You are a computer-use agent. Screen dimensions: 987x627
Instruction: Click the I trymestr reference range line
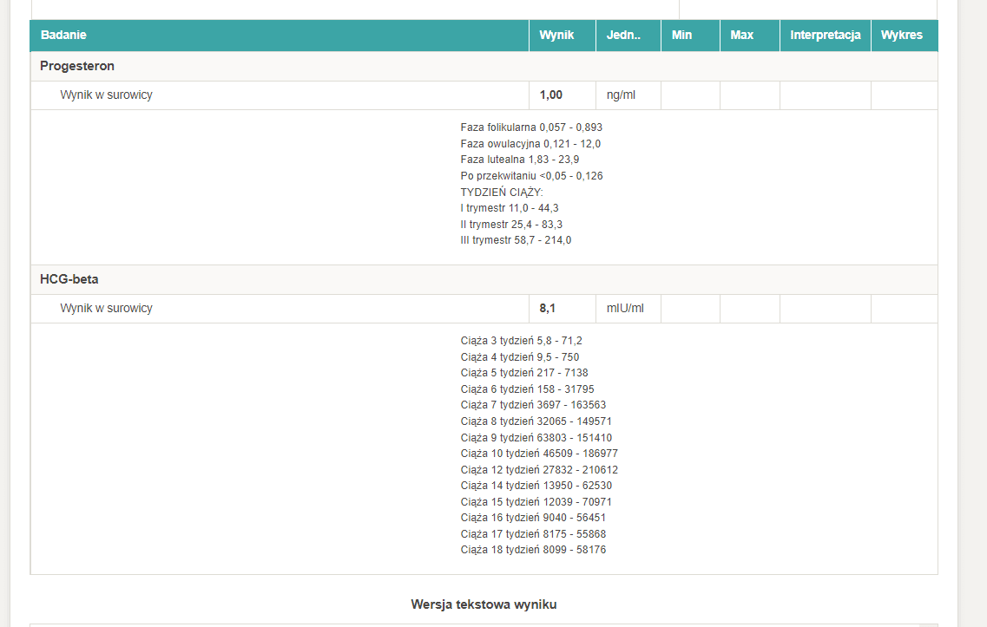click(510, 208)
